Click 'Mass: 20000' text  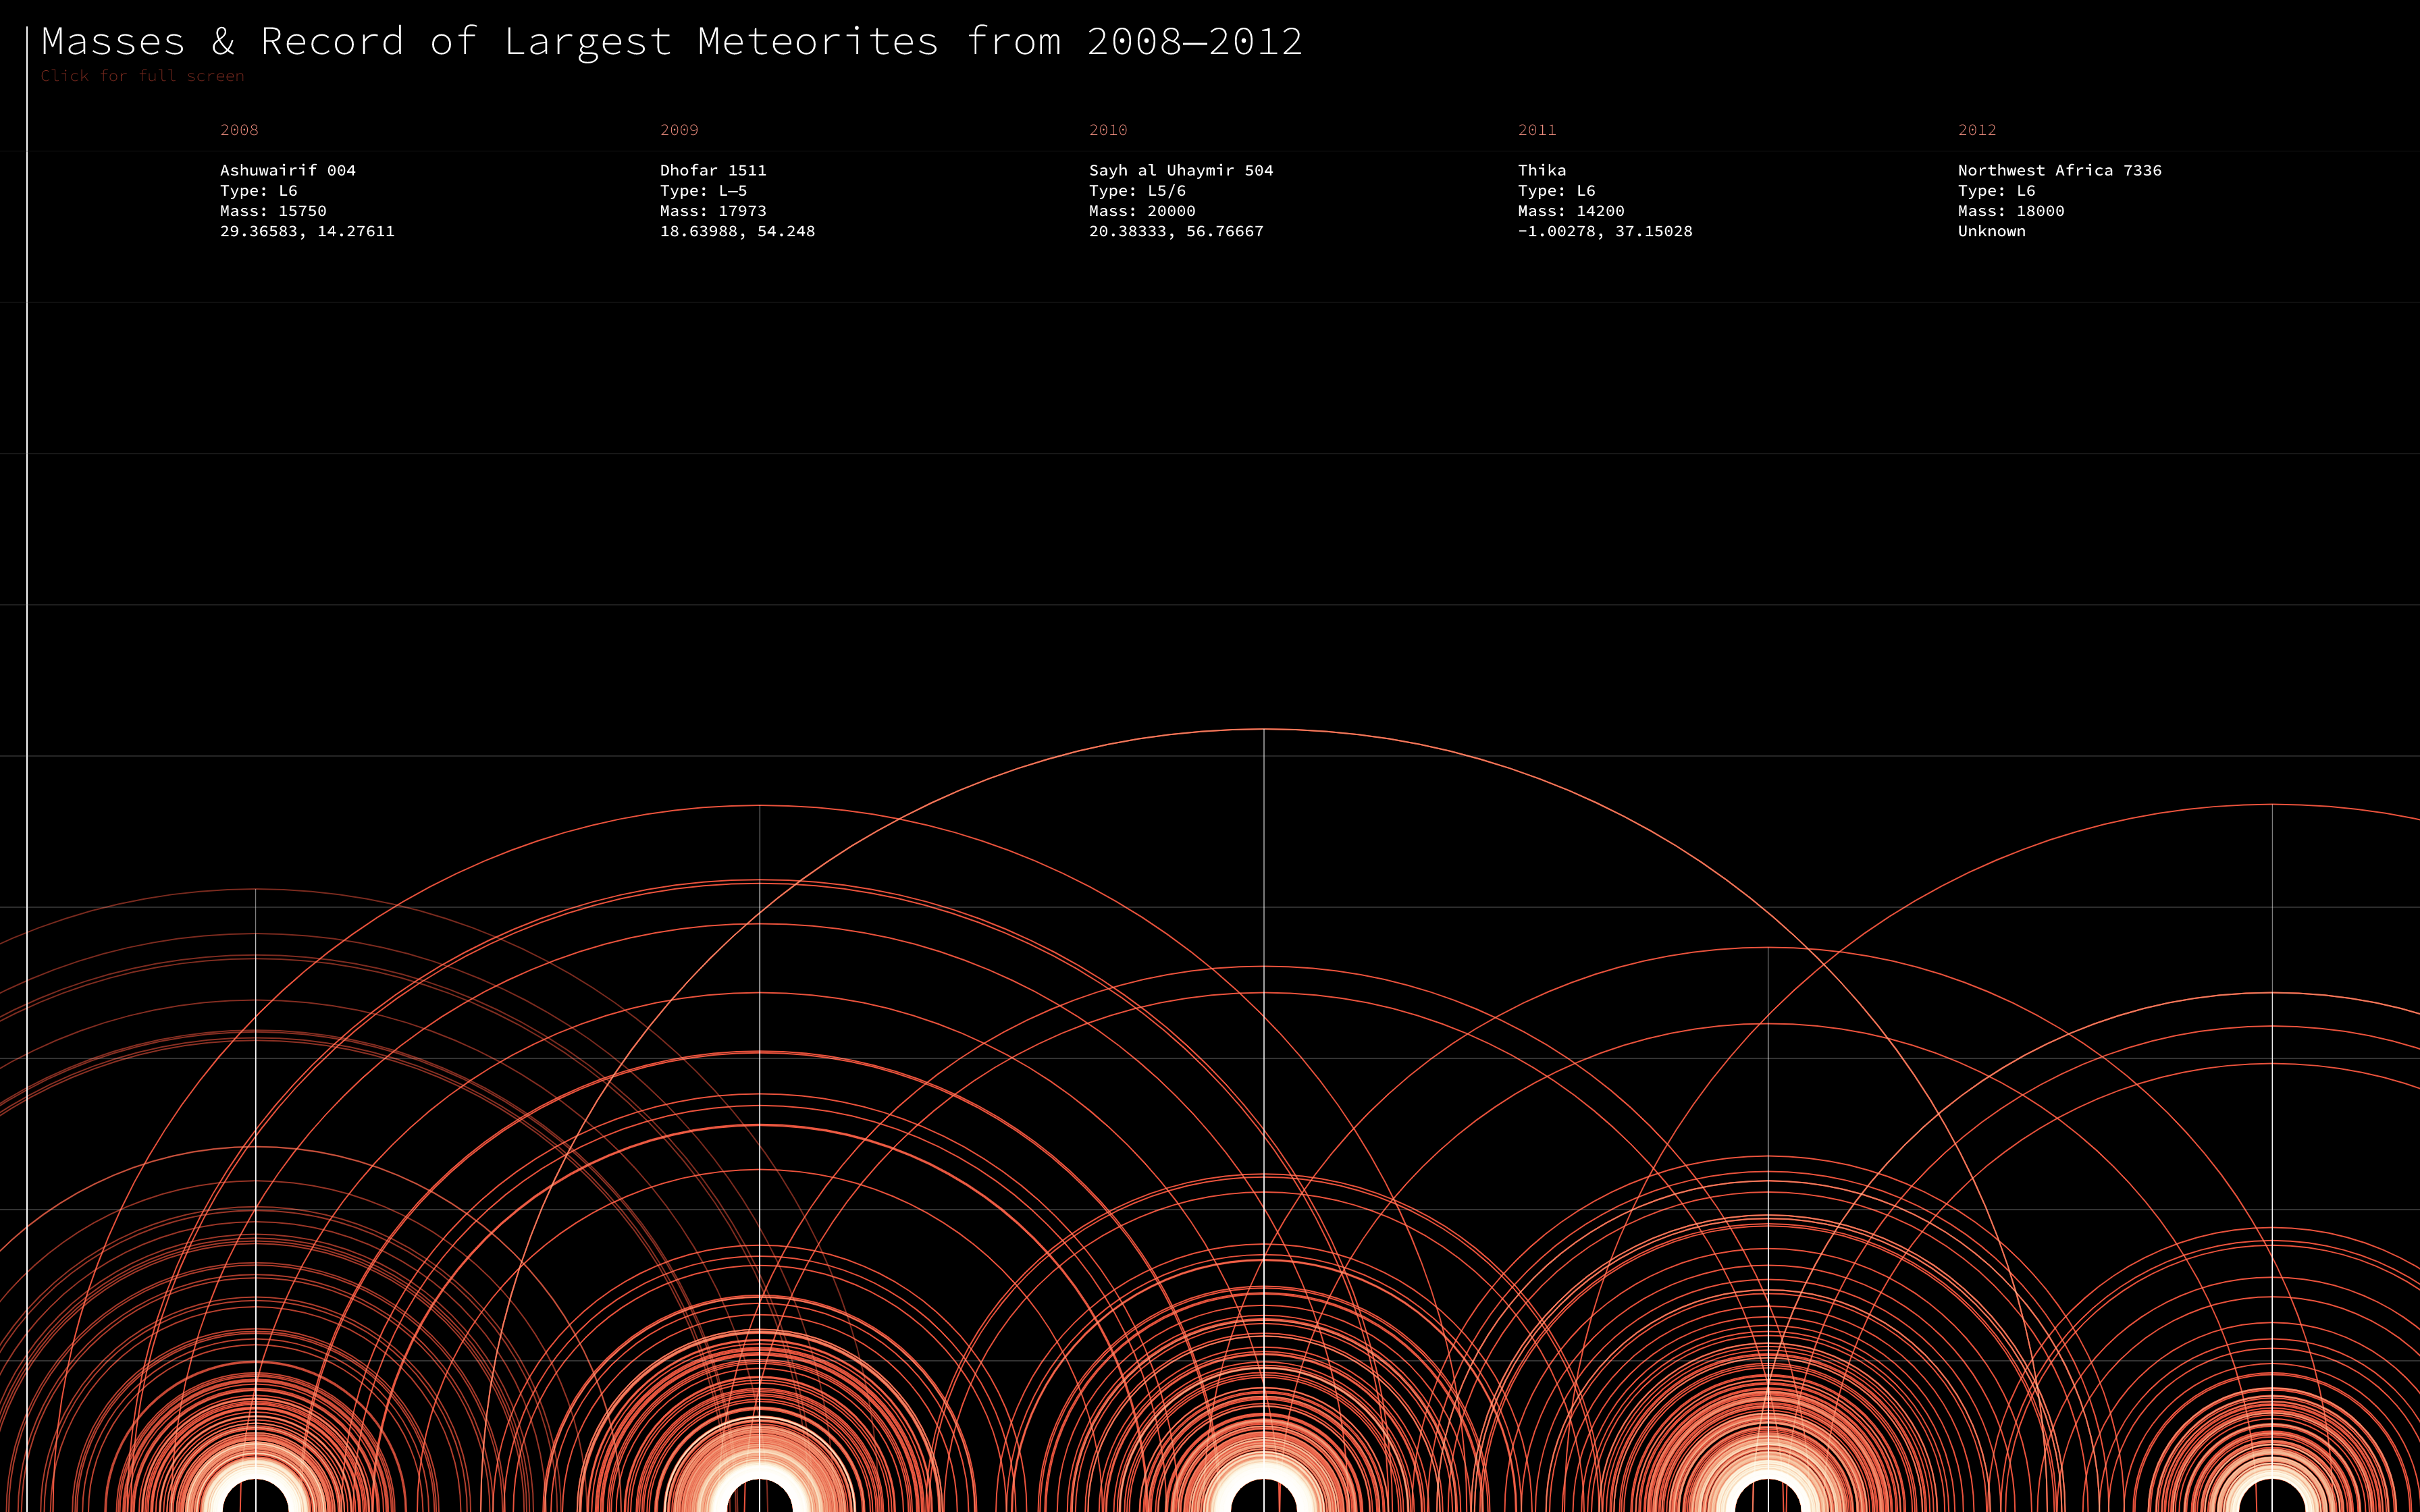(x=1142, y=211)
